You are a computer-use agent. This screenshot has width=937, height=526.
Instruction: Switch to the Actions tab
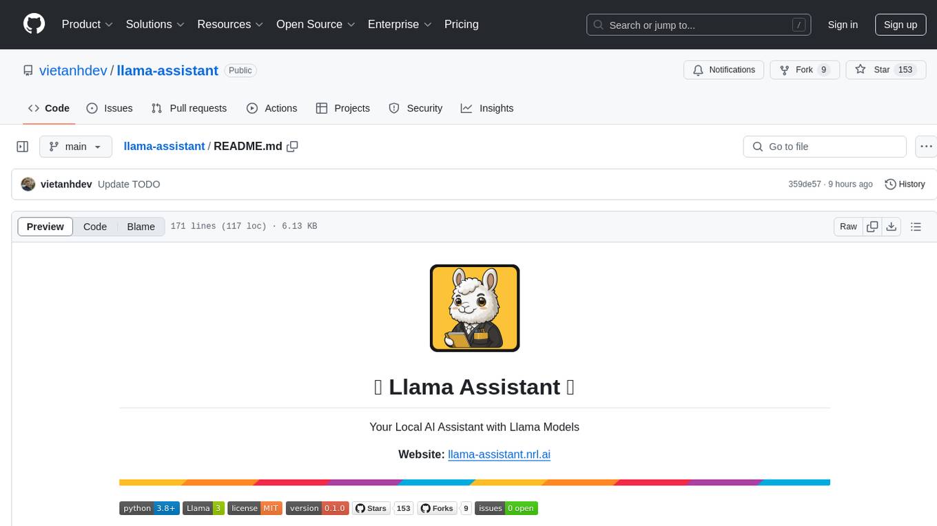pyautogui.click(x=271, y=108)
